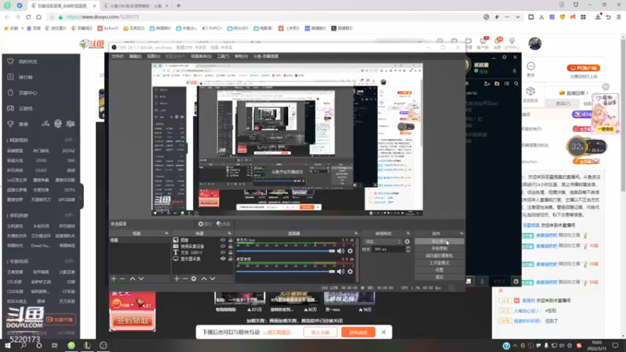
Task: Open transition properties gear in scene transitions panel
Action: point(407,242)
